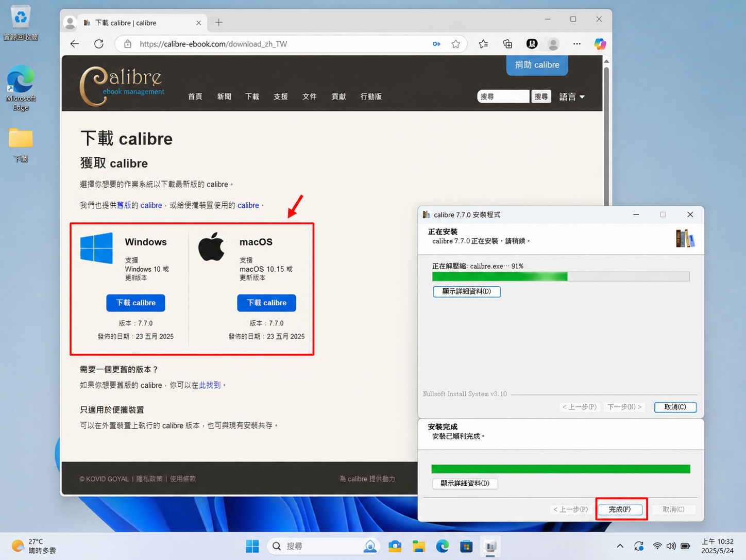Open Microsoft Store from the taskbar
The image size is (746, 560).
(466, 546)
